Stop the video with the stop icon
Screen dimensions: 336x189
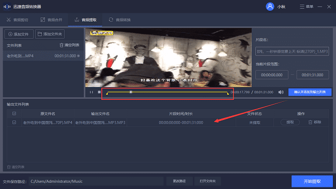(x=99, y=92)
